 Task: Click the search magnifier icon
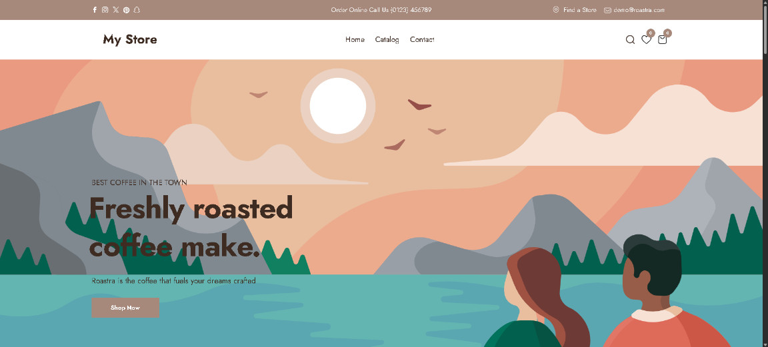(631, 40)
